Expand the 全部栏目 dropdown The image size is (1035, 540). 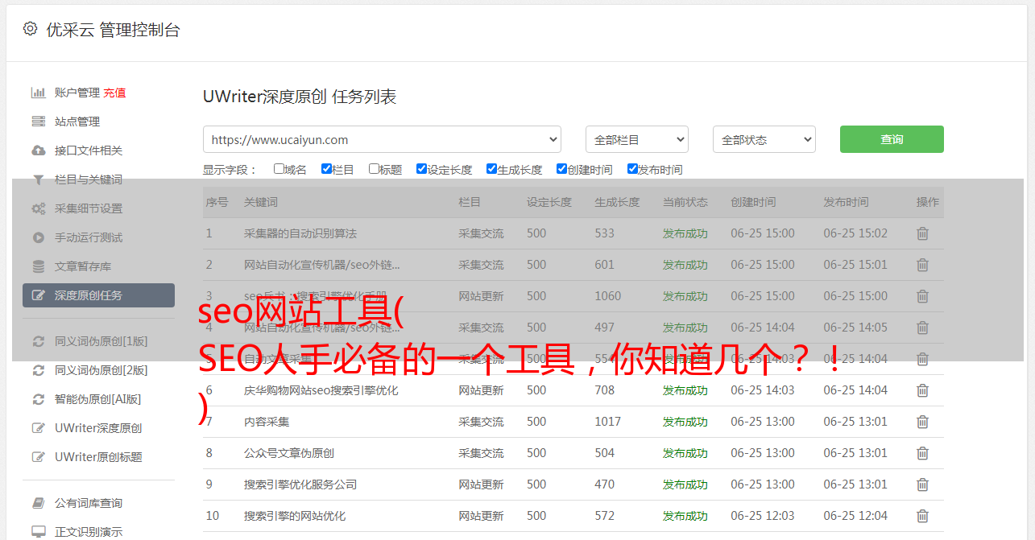[636, 139]
